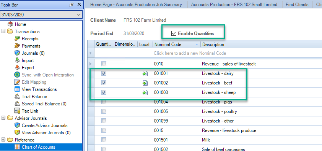Viewport: 322px width, 151px height.
Task: Click here to add a new Nominal Code
Action: [190, 53]
